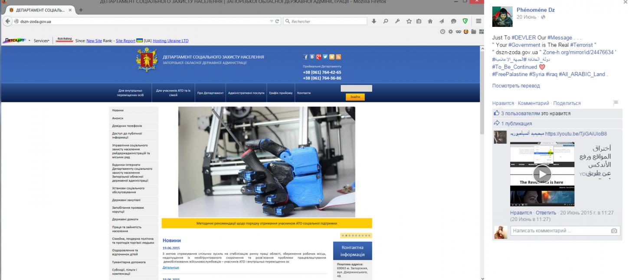Screen dimensions: 629x280
Task: Open the site's Twitter social icon
Action: pyautogui.click(x=325, y=57)
